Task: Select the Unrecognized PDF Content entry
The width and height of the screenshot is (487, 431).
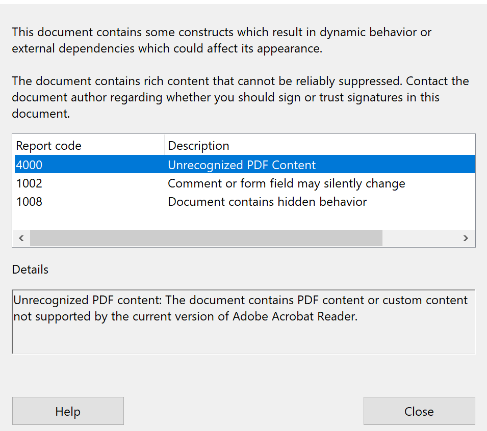Action: 242,164
